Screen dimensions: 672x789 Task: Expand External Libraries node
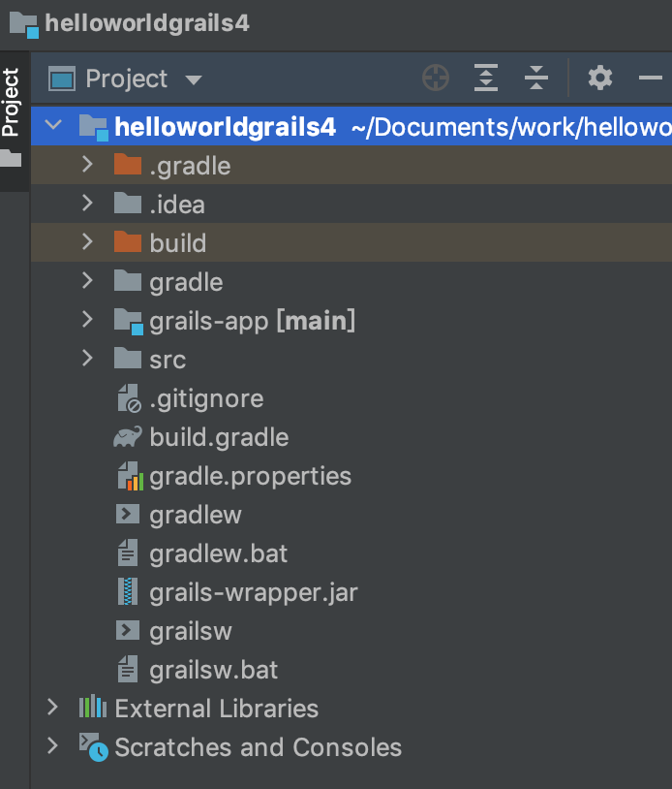[x=52, y=707]
